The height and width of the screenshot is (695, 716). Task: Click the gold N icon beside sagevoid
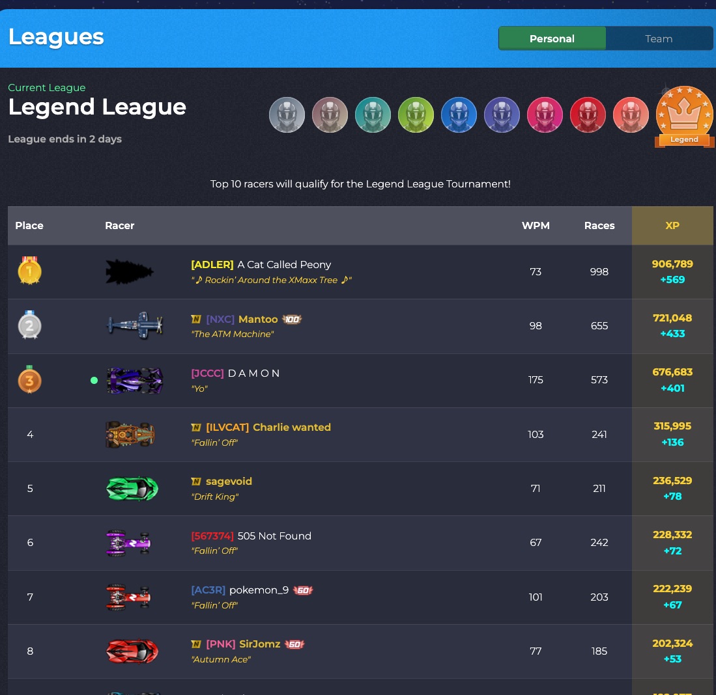196,482
